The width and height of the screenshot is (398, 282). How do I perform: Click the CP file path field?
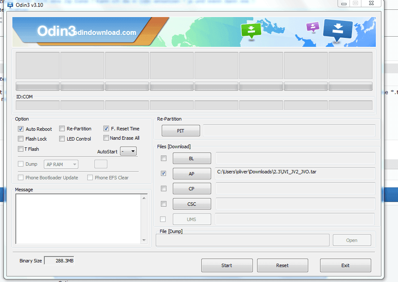point(295,189)
